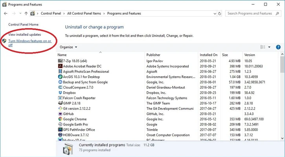The width and height of the screenshot is (285, 157).
Task: Open Turn Windows features on or off
Action: click(30, 43)
